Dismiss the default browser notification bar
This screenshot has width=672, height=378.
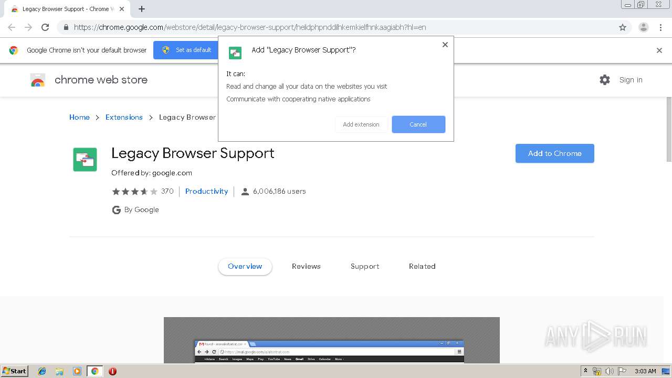(x=659, y=50)
